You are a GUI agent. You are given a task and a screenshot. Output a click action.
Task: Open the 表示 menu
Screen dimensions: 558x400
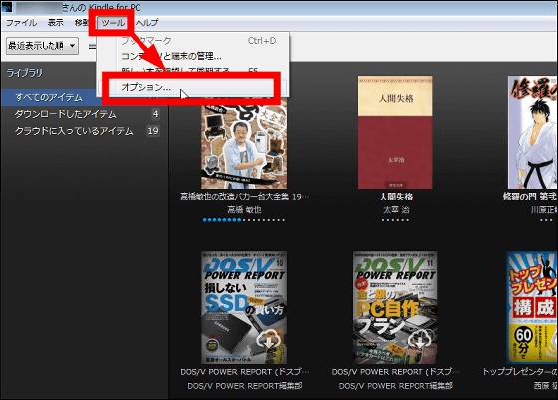tap(56, 22)
